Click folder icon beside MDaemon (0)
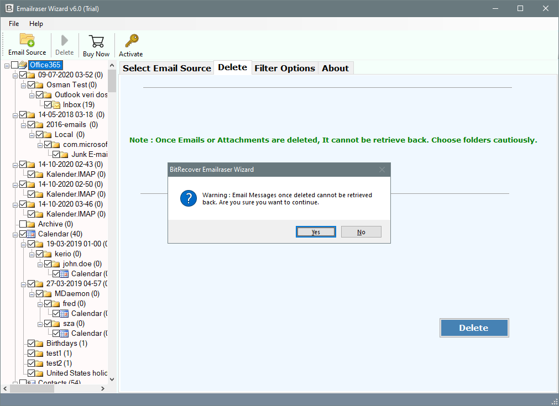The width and height of the screenshot is (559, 406). [48, 294]
